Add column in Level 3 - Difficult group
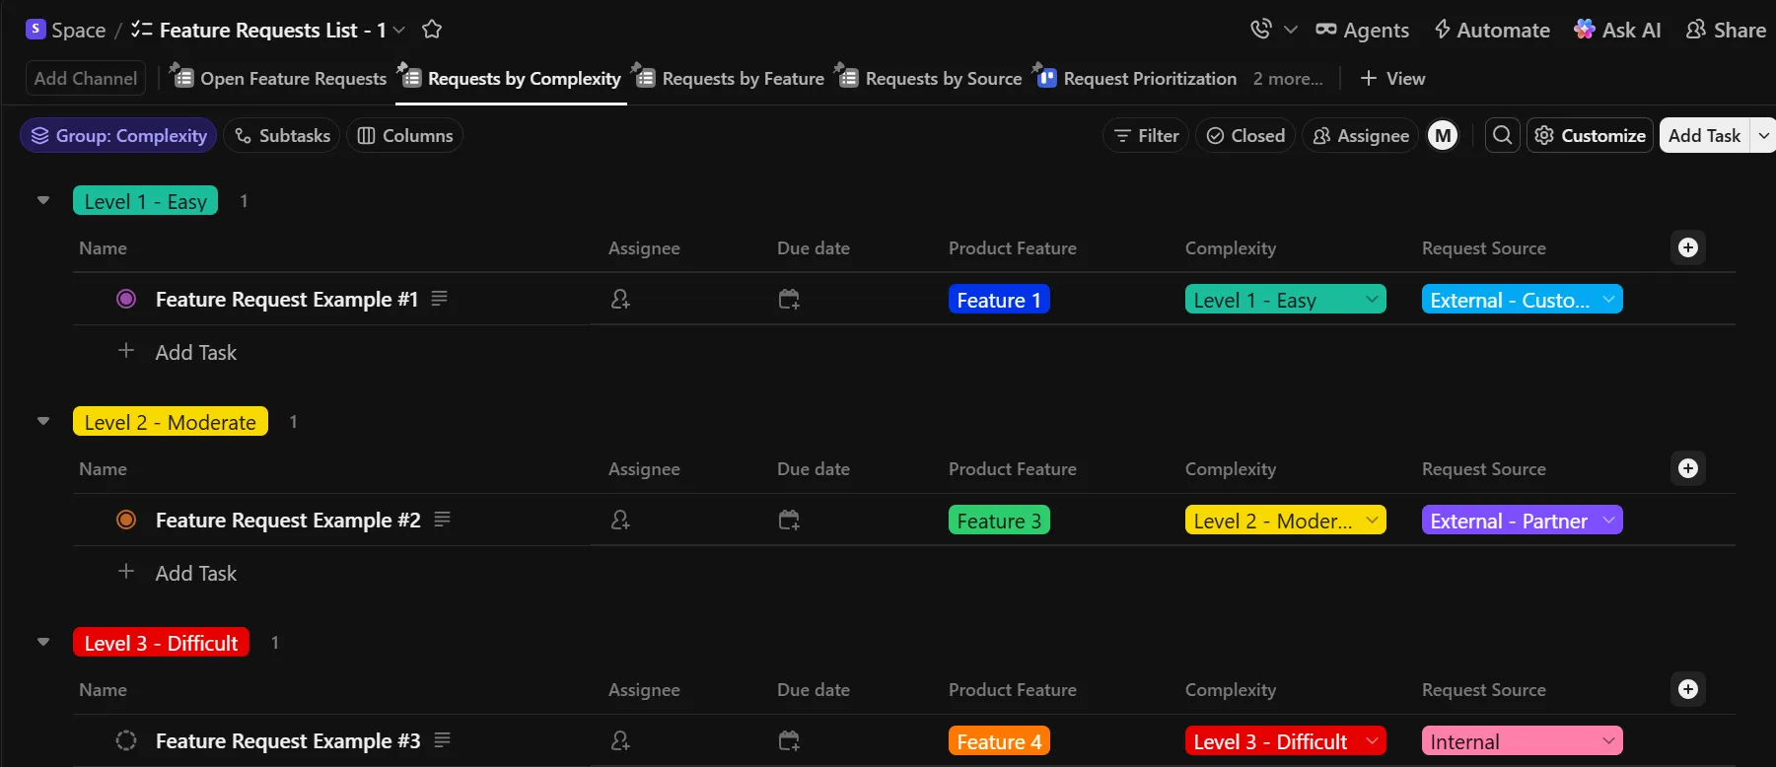Image resolution: width=1776 pixels, height=767 pixels. pyautogui.click(x=1688, y=689)
